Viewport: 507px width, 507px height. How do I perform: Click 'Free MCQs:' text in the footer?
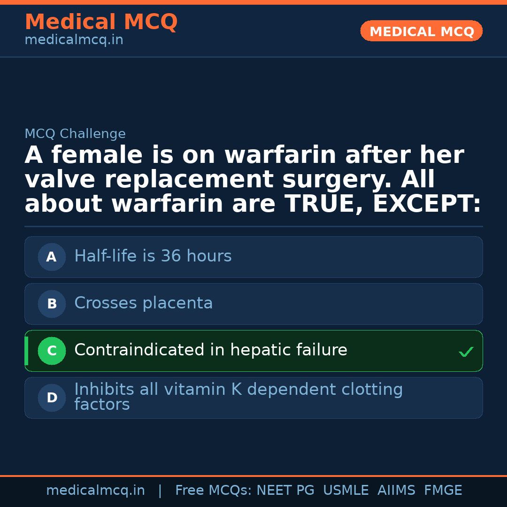[x=214, y=491]
